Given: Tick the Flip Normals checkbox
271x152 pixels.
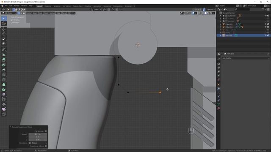Looking at the screenshot, I should 46,131.
